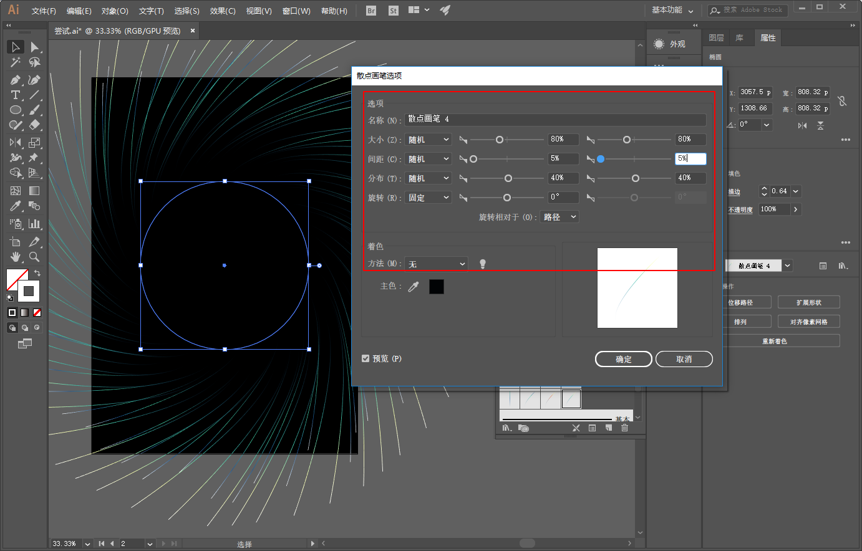Select the Hand tool
This screenshot has height=551, width=862.
coord(16,257)
